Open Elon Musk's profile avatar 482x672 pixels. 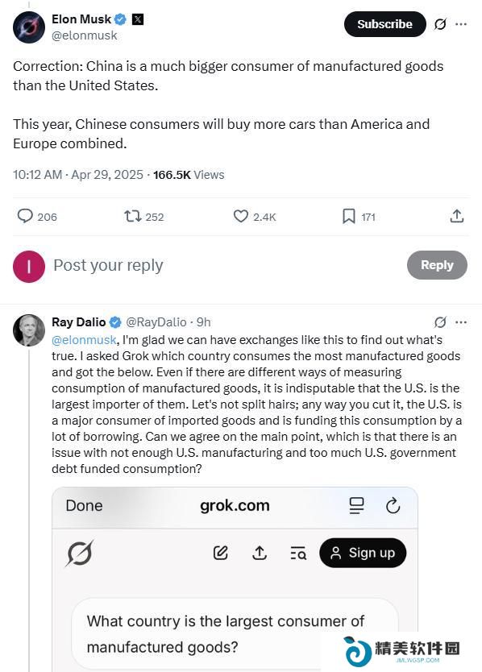[x=29, y=27]
